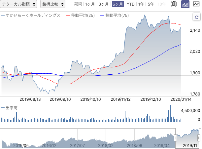Click the 期間 label

[x=78, y=4]
